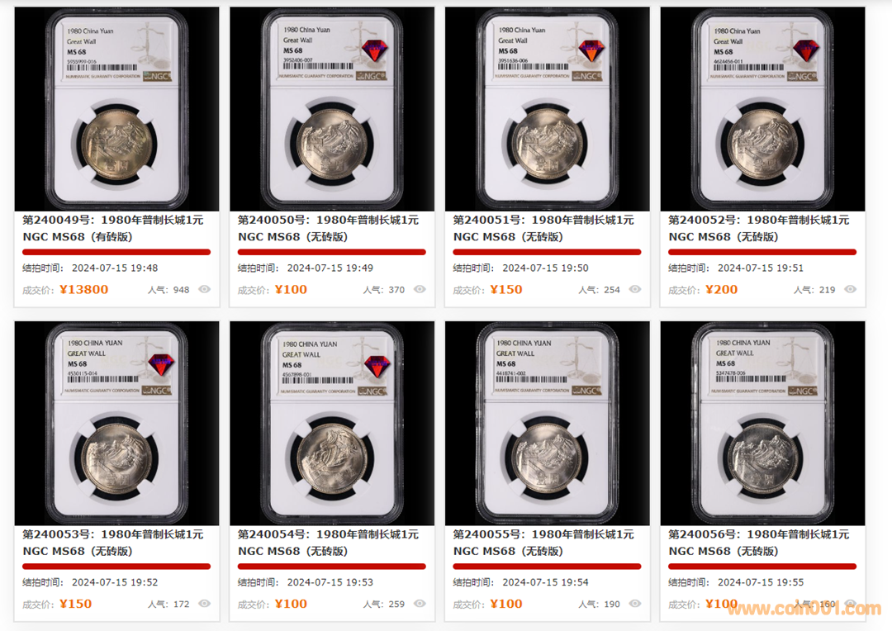Click eye icon beside popularity 219
This screenshot has height=631, width=892.
(850, 289)
